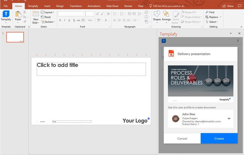Image resolution: width=244 pixels, height=155 pixels.
Task: Open the File tab
Action: click(x=6, y=6)
